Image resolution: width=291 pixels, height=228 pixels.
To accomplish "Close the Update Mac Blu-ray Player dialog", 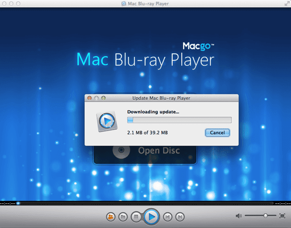I will click(90, 98).
